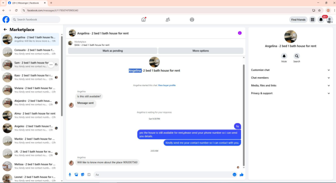
Task: Click the browser address bar URL
Action: click(x=53, y=10)
